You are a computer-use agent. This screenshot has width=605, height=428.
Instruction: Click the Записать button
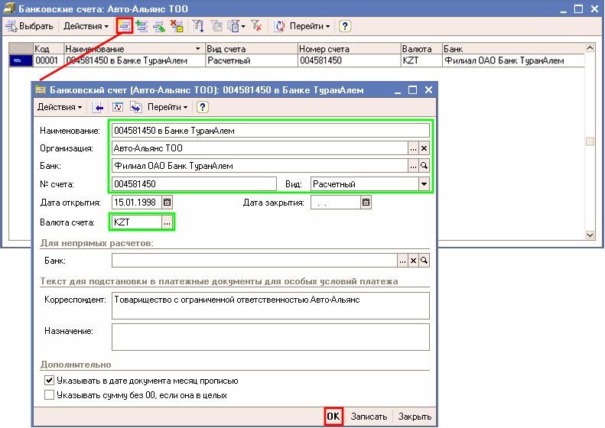coord(369,417)
